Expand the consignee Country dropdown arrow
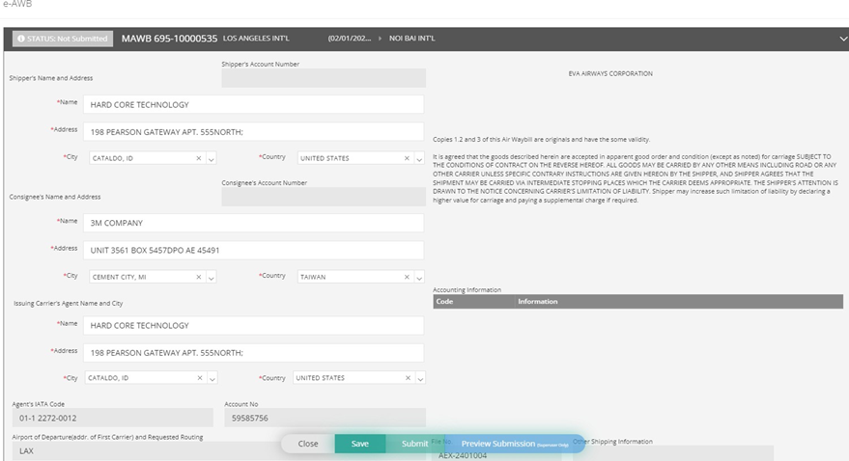 pyautogui.click(x=419, y=277)
